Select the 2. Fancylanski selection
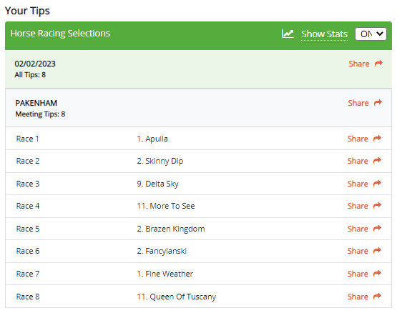Viewport: 397px width, 313px height. (x=162, y=251)
